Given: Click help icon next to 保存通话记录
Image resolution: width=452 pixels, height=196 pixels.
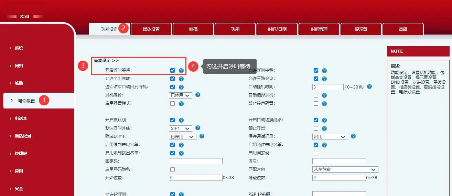Looking at the screenshot, I should pos(353,136).
